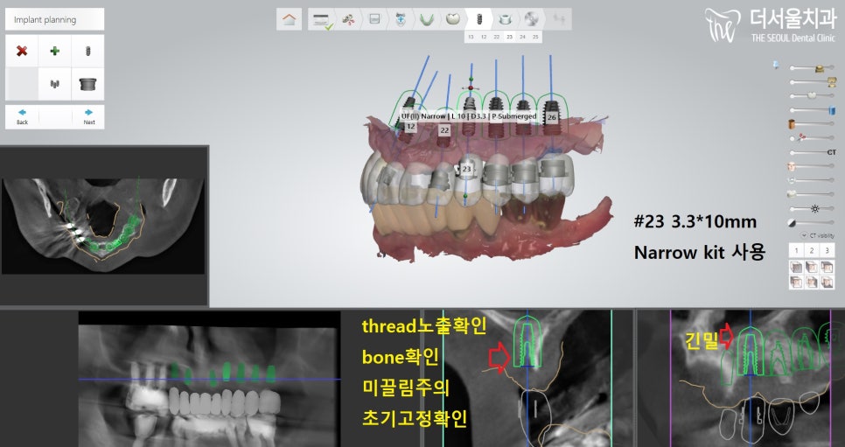Viewport: 845px width, 447px height.
Task: Click the Home icon in the workflow bar
Action: pyautogui.click(x=289, y=18)
